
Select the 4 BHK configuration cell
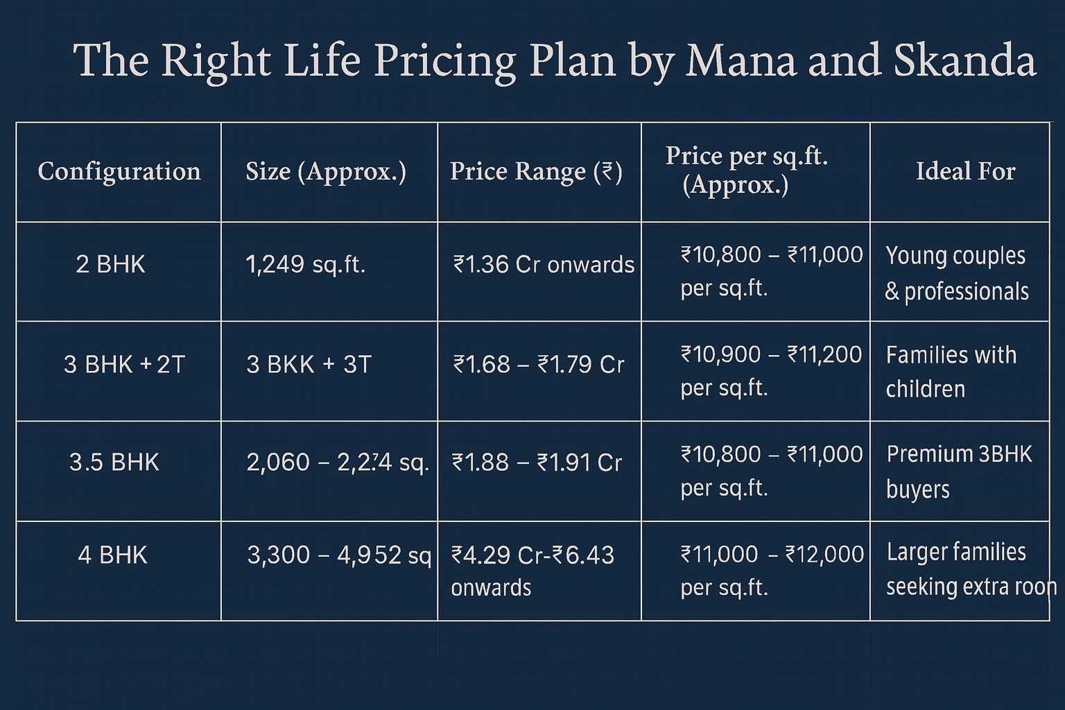[x=112, y=555]
